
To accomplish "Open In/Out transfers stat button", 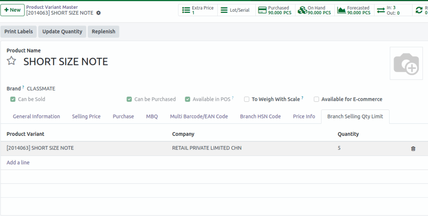I will click(x=393, y=10).
